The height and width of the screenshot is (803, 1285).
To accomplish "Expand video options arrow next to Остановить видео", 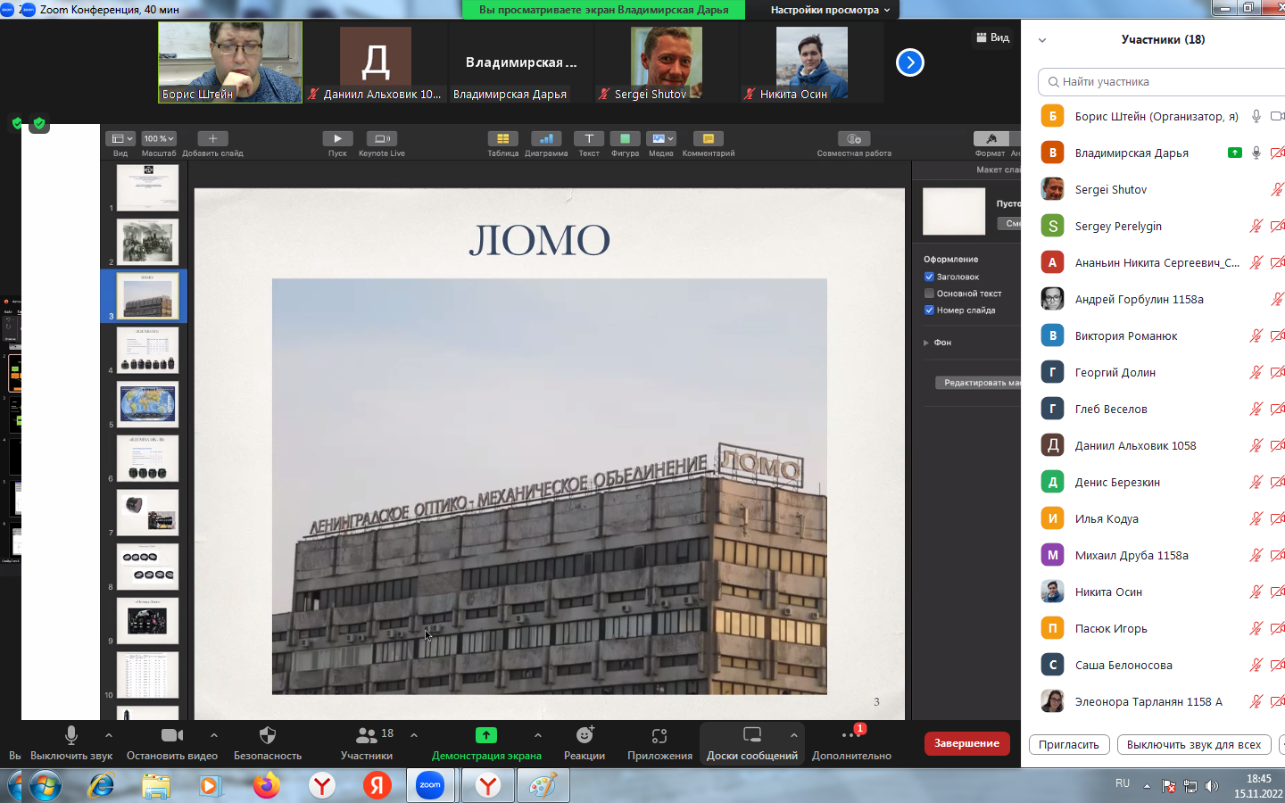I will click(x=214, y=735).
